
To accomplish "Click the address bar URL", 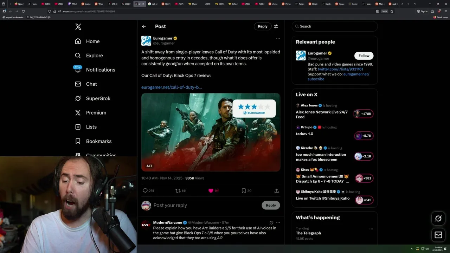I will tap(89, 11).
